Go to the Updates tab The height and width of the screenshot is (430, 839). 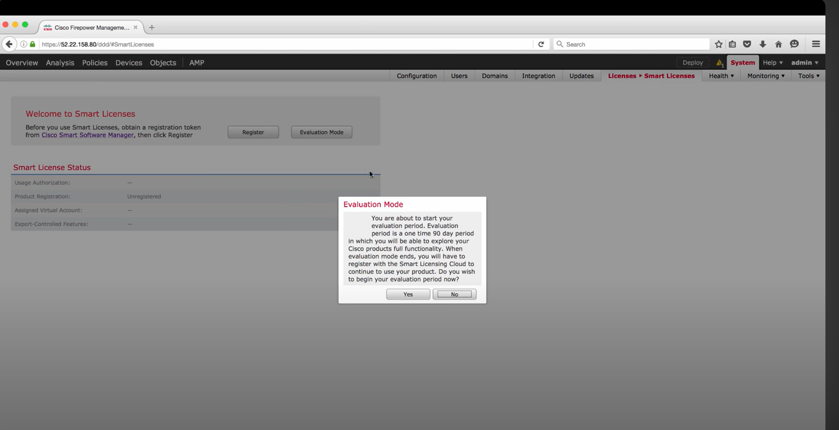click(581, 76)
